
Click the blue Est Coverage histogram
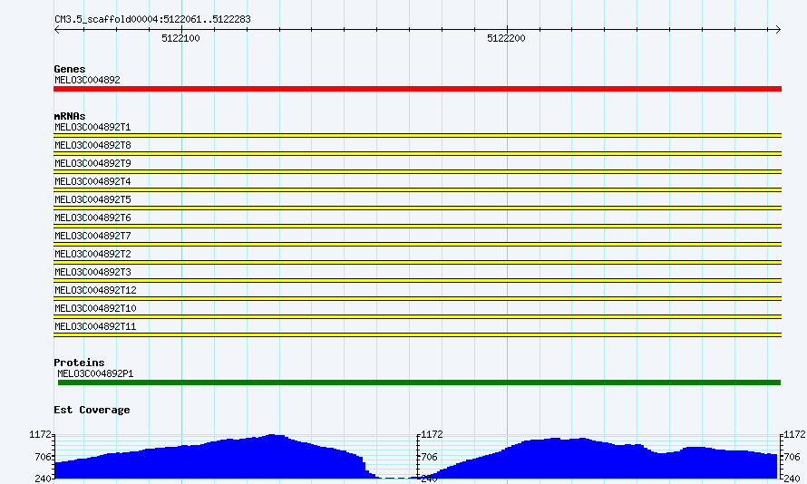(416, 457)
